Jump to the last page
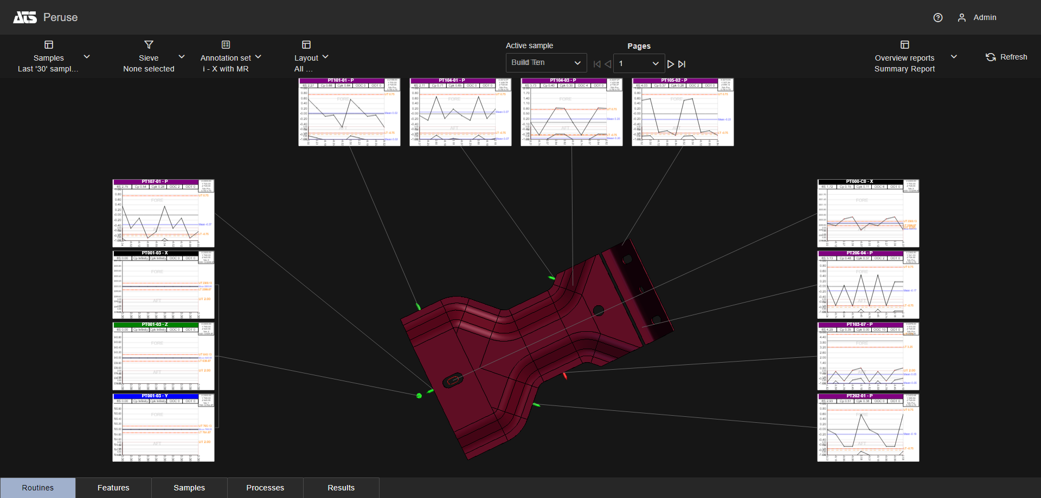Screen dimensions: 1041x498 click(682, 64)
